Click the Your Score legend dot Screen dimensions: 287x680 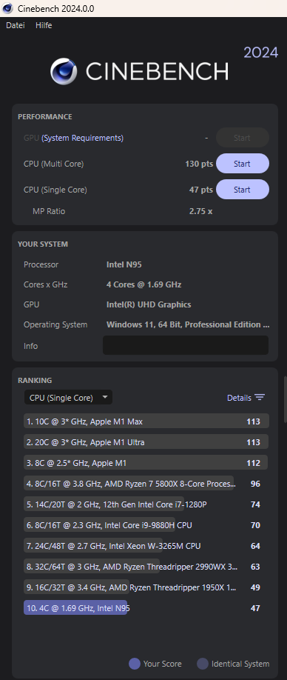coord(135,664)
